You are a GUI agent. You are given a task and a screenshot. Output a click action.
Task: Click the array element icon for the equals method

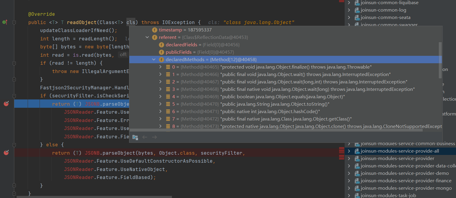(x=168, y=97)
